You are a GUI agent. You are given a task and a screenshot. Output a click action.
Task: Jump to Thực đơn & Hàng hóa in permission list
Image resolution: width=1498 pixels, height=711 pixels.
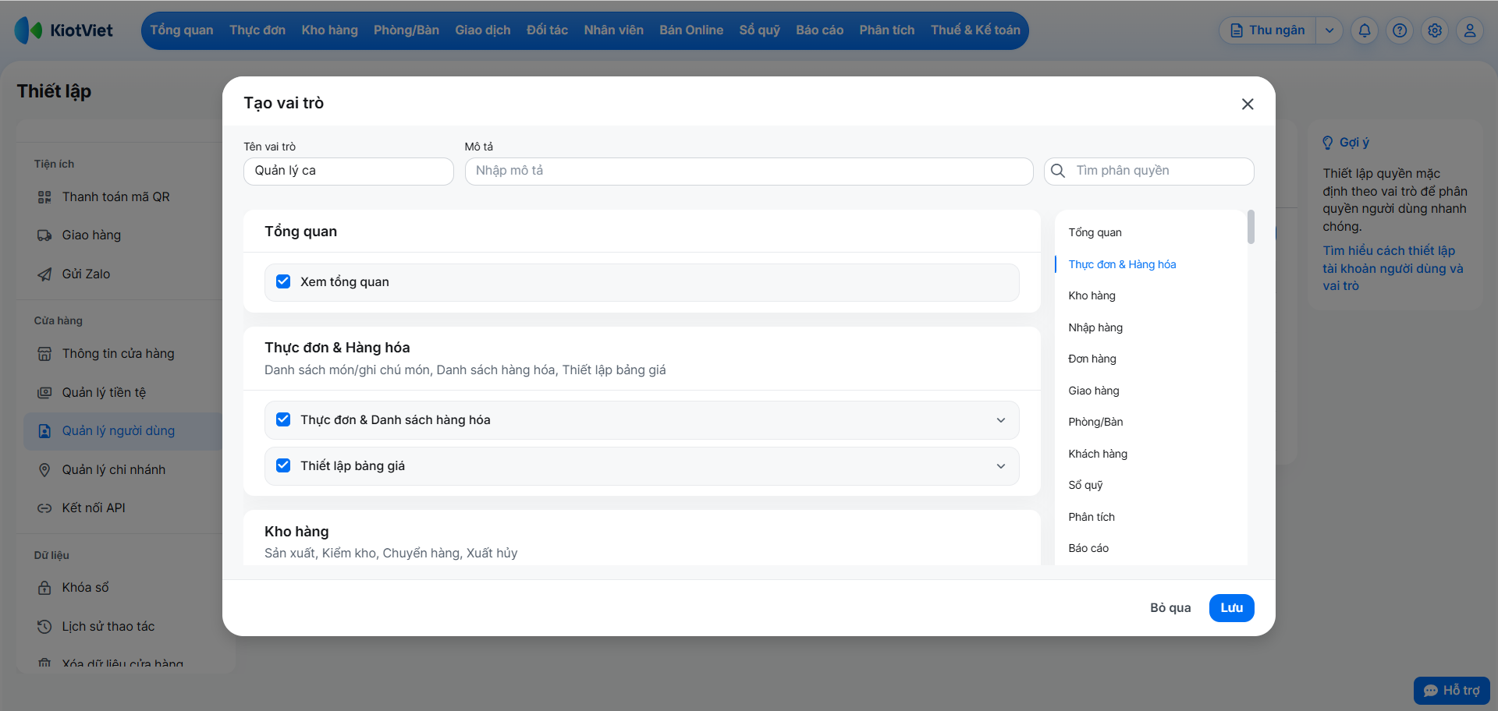tap(1122, 264)
